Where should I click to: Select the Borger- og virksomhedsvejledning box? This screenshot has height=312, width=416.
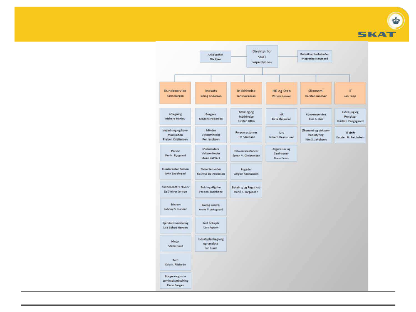176,280
